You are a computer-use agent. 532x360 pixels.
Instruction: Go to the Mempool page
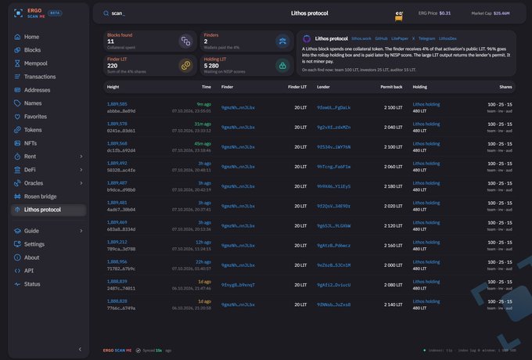tap(36, 63)
